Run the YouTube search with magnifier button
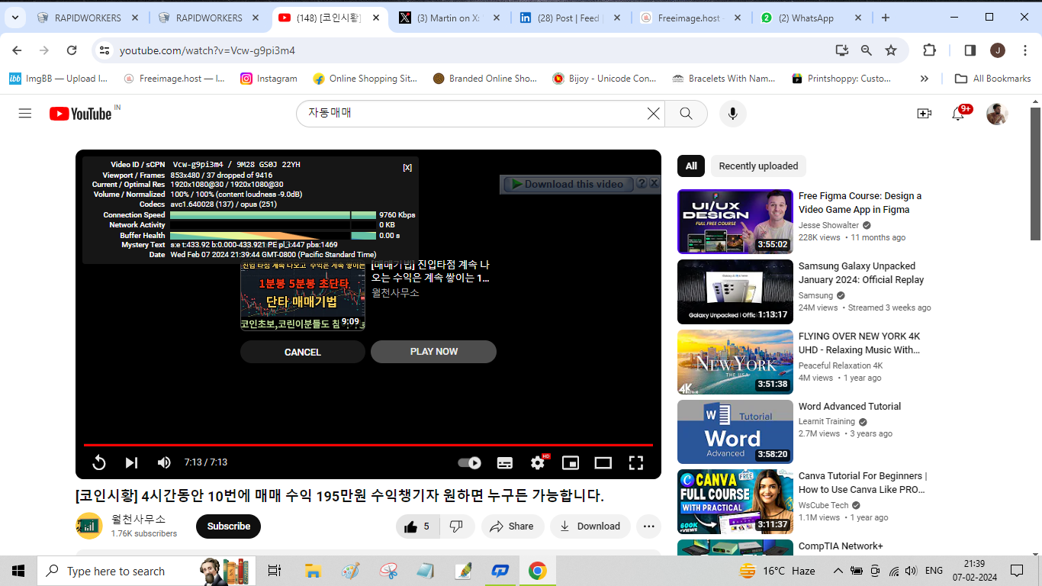Viewport: 1042px width, 586px height. pyautogui.click(x=686, y=114)
